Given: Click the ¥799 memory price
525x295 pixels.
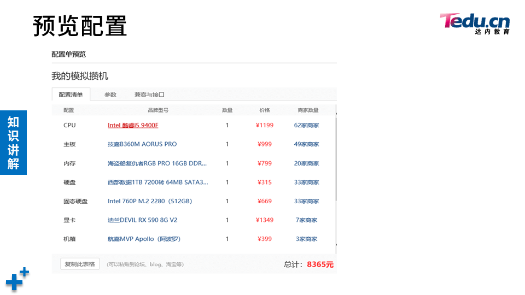Looking at the screenshot, I should coord(265,163).
